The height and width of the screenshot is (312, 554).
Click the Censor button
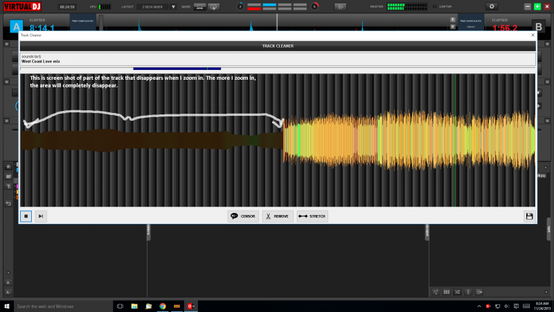point(243,216)
